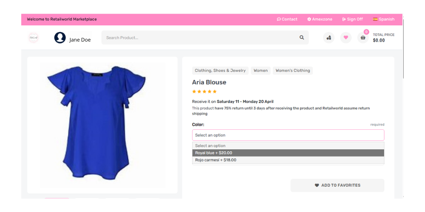Open the shopping basket icon

pos(363,38)
